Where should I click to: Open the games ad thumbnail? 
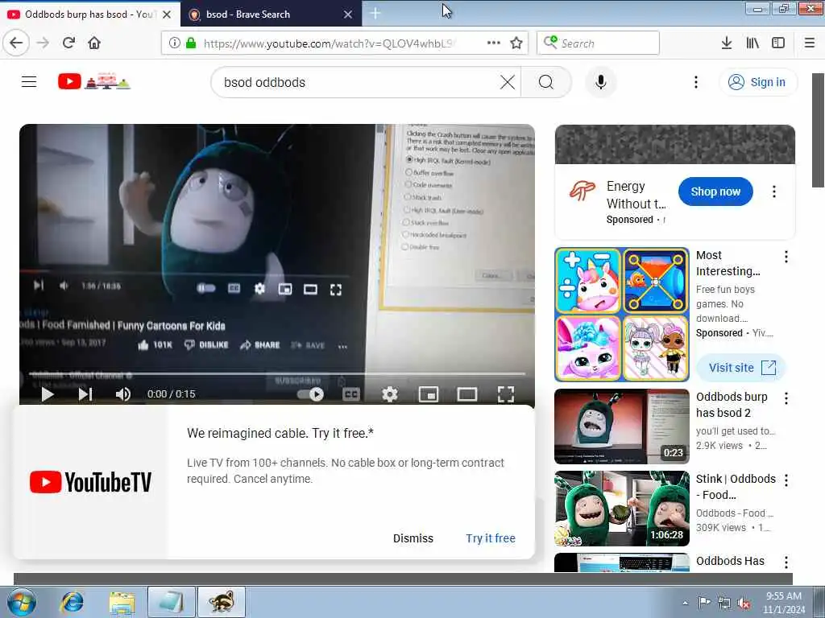(622, 315)
